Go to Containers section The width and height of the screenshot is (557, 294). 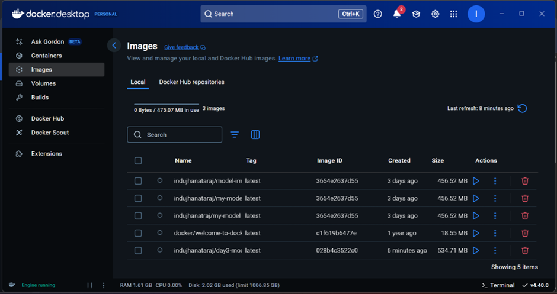click(56, 56)
